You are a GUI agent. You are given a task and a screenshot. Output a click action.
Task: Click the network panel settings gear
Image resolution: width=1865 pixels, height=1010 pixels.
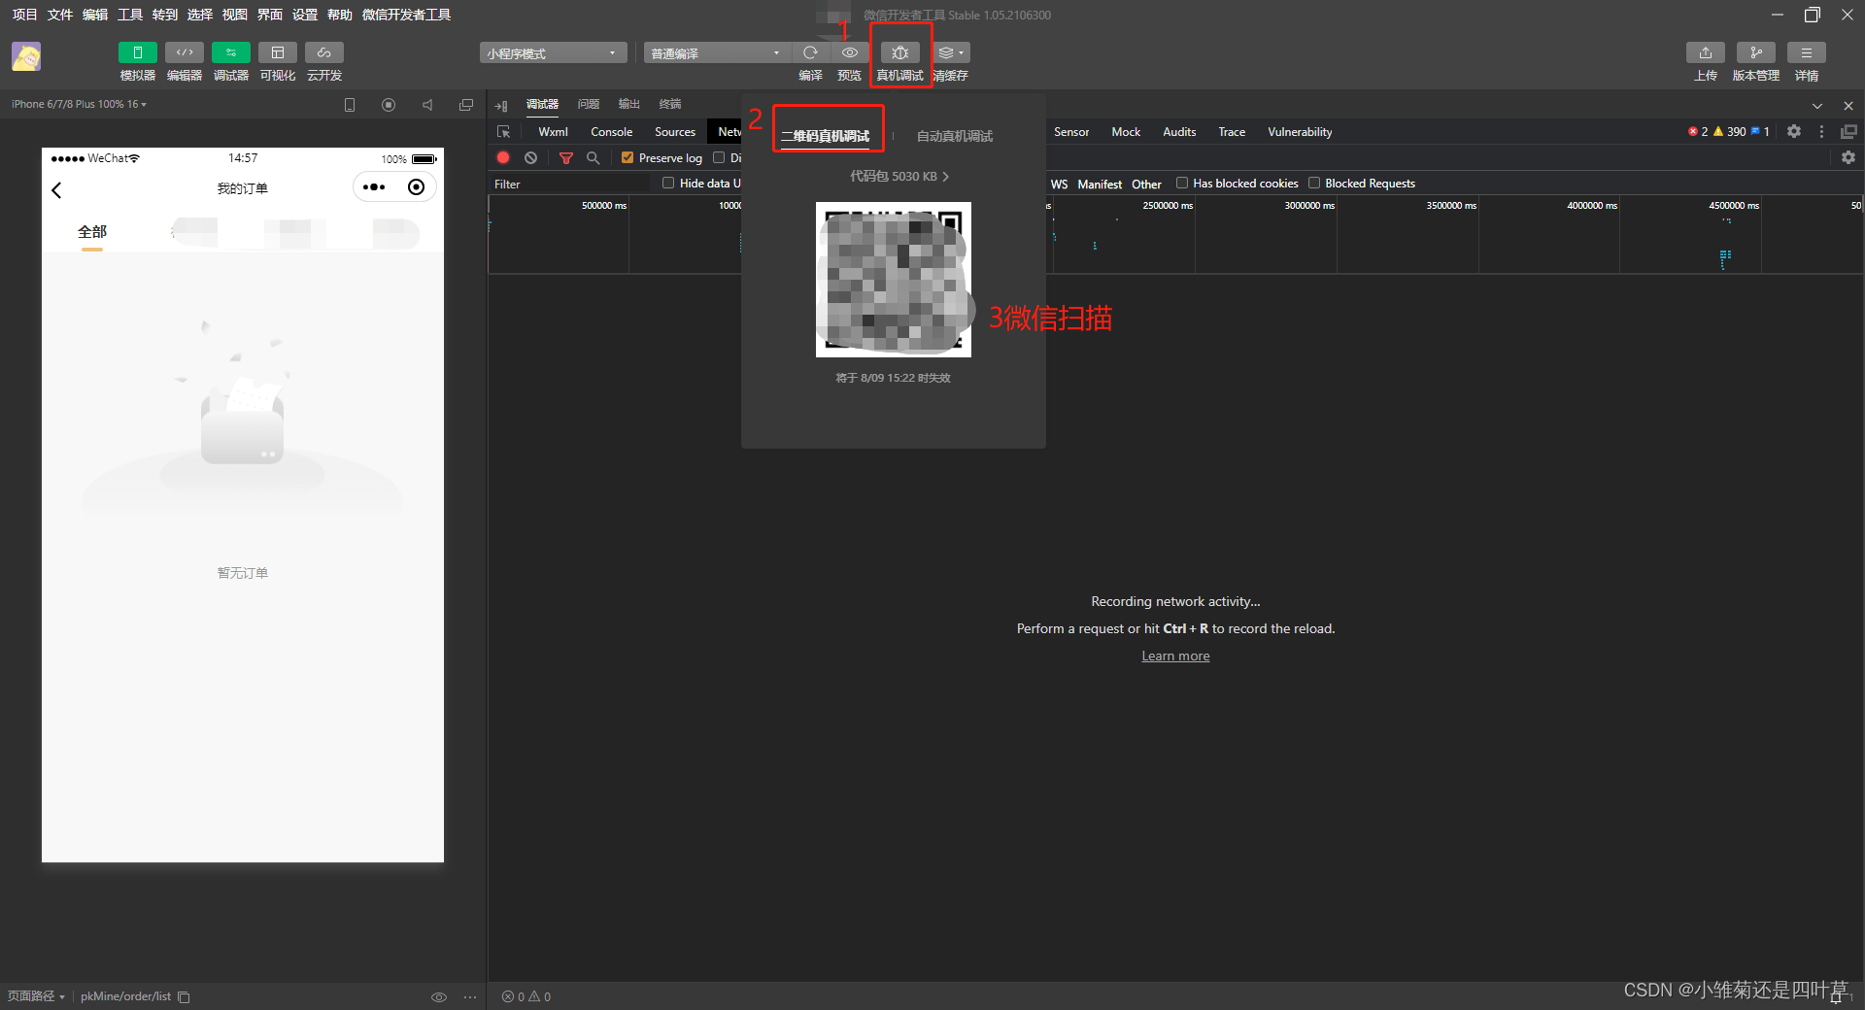[x=1848, y=157]
